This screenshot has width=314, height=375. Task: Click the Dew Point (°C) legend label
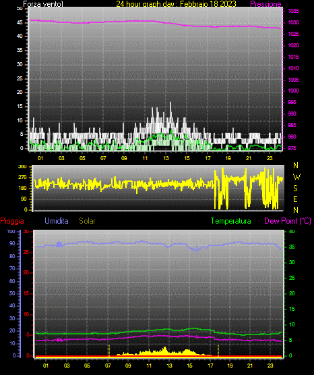click(288, 221)
